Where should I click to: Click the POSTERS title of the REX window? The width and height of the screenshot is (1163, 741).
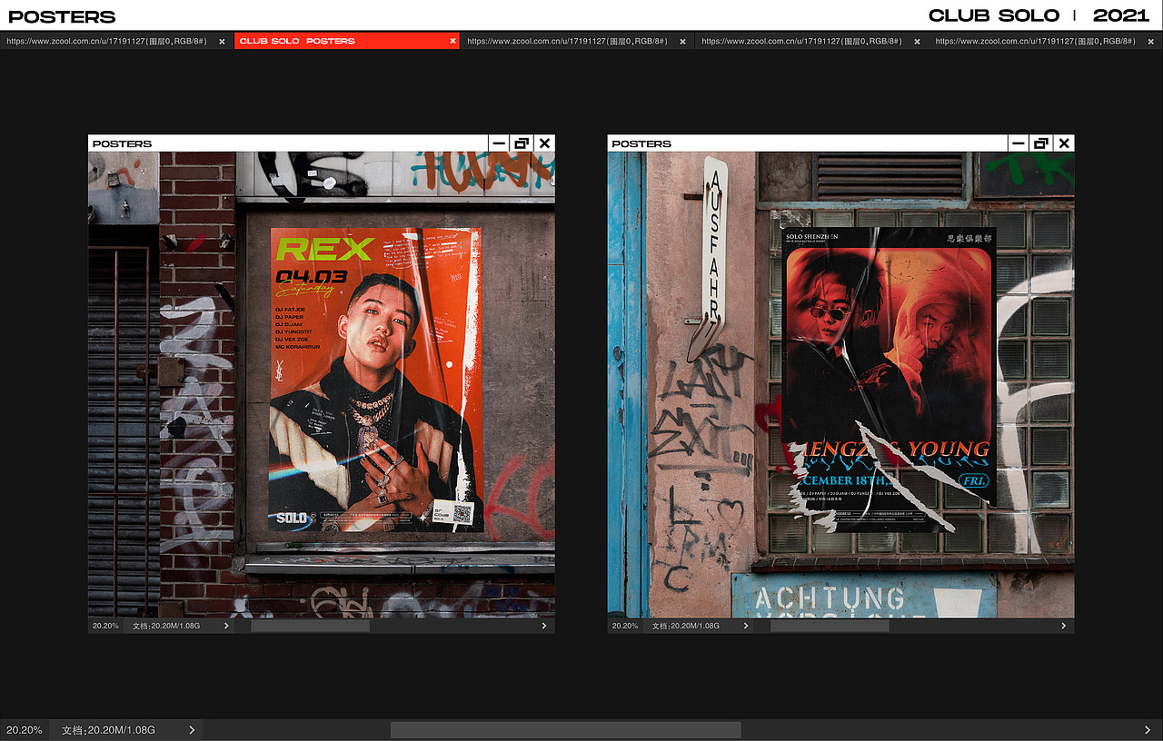[123, 143]
